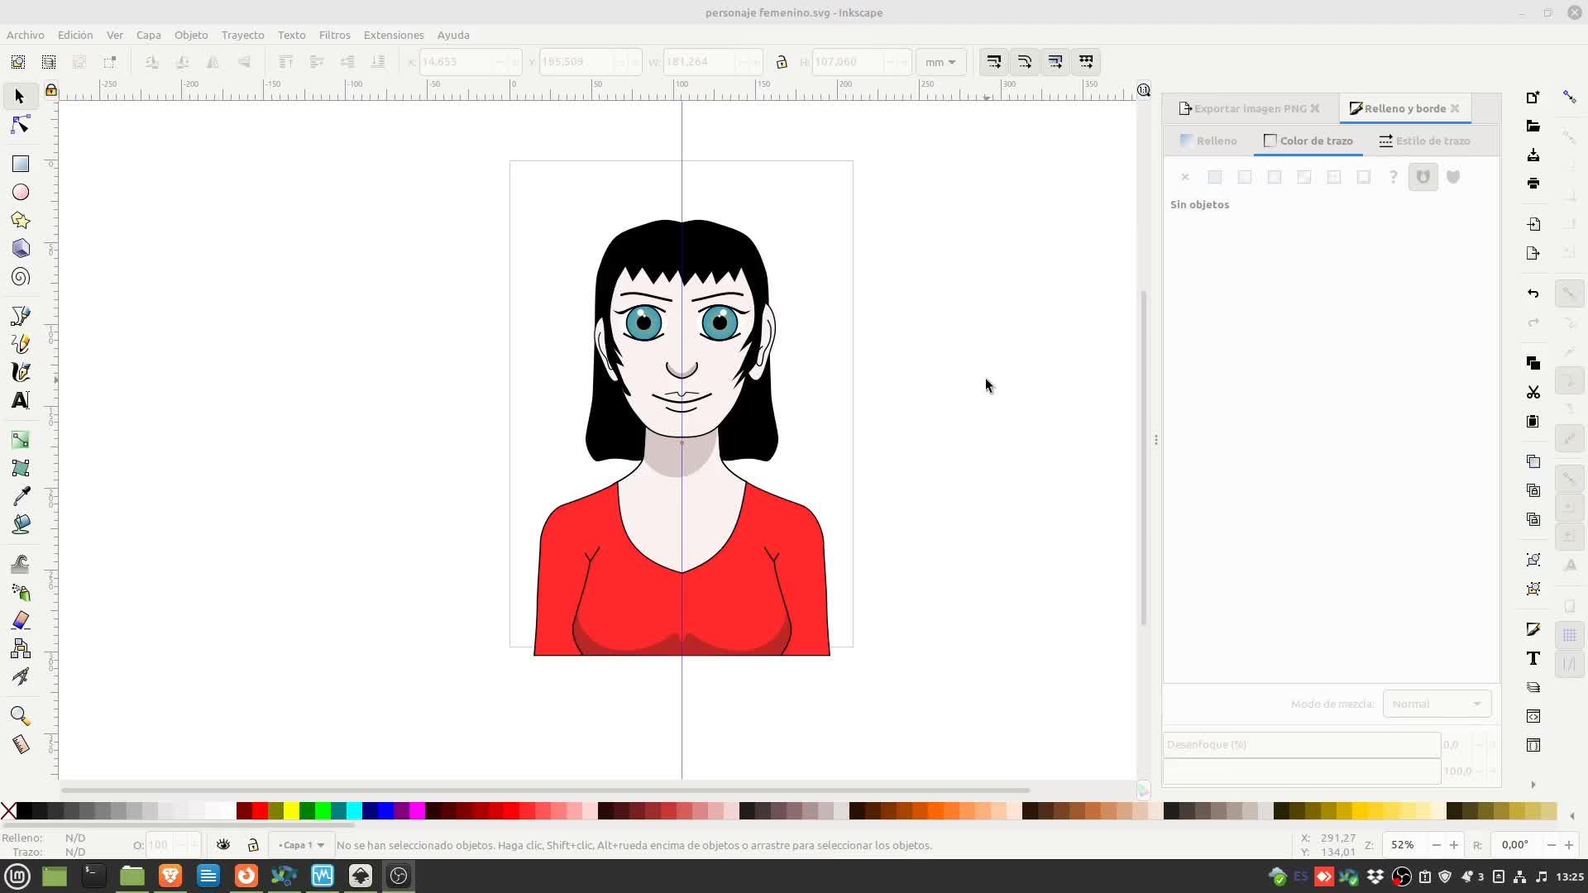Switch to the Estilo de trazo tab

click(x=1424, y=141)
